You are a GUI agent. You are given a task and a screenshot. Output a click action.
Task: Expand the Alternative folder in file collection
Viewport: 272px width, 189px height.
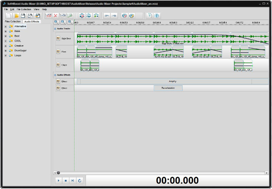(5, 27)
